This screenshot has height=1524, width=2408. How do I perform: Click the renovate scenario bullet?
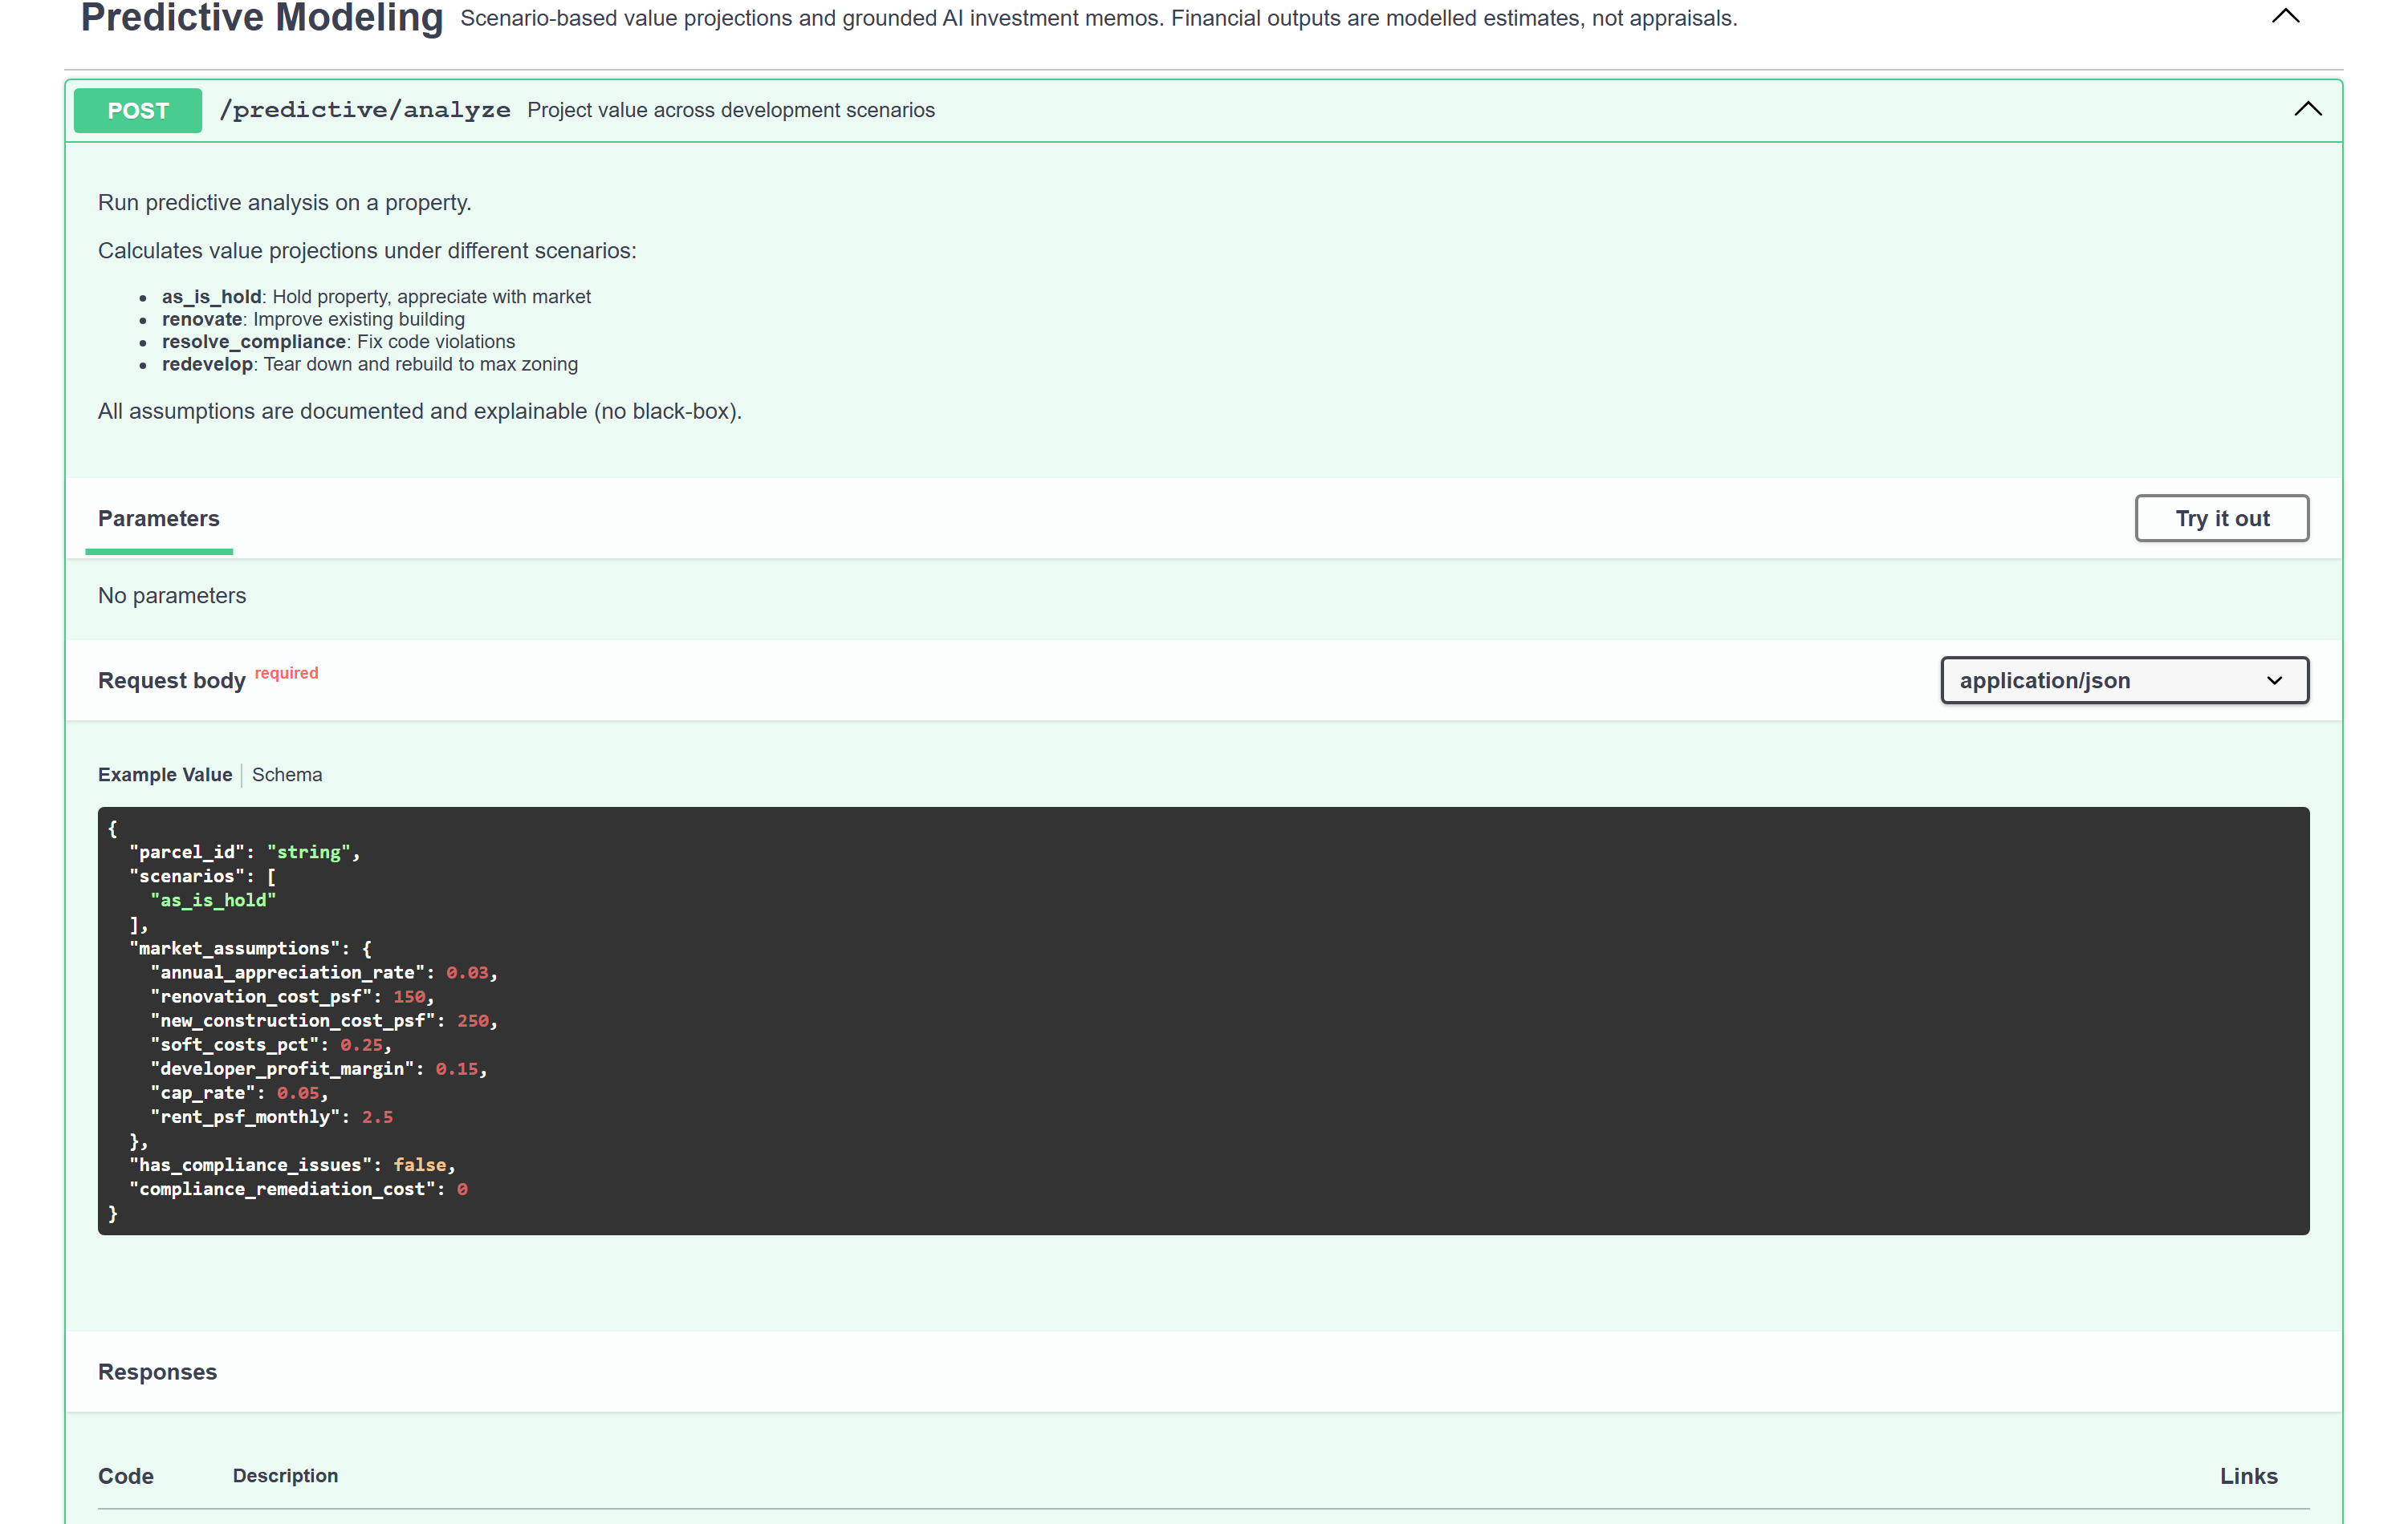click(313, 318)
